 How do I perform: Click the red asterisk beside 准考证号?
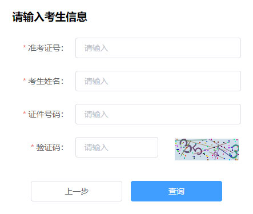tap(25, 47)
